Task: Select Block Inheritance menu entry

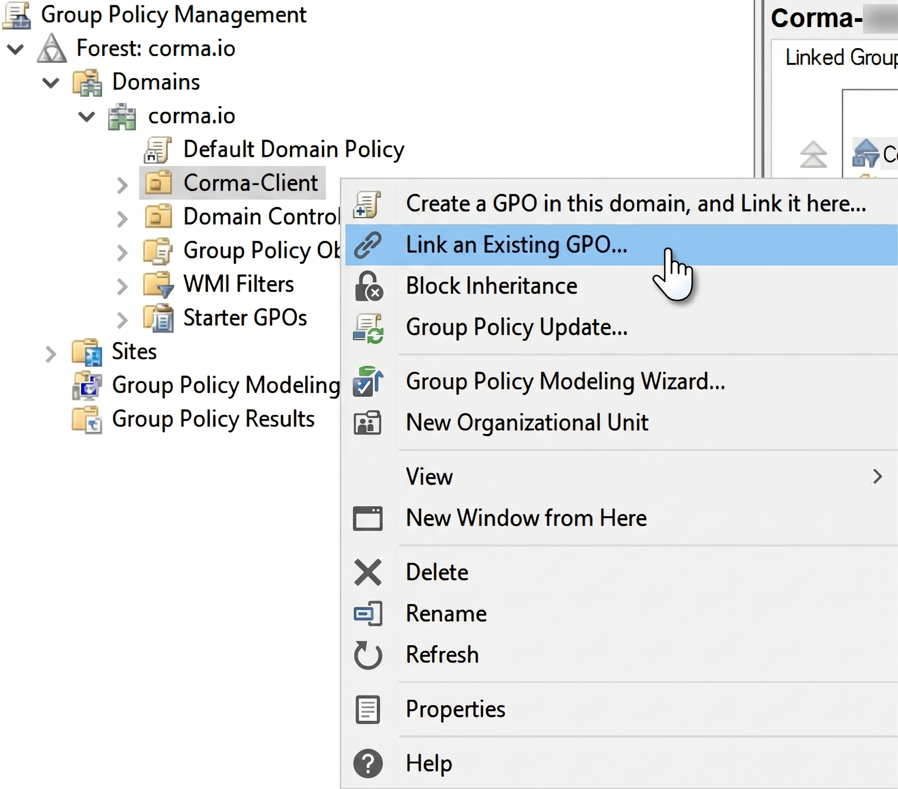Action: click(621, 286)
